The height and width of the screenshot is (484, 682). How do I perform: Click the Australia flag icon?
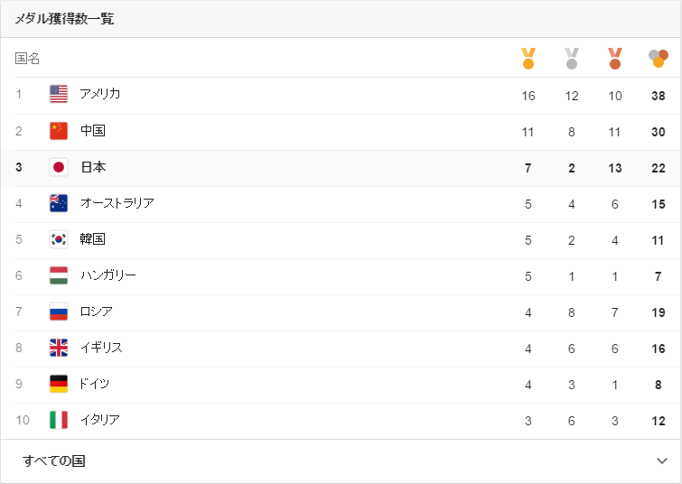pyautogui.click(x=59, y=203)
